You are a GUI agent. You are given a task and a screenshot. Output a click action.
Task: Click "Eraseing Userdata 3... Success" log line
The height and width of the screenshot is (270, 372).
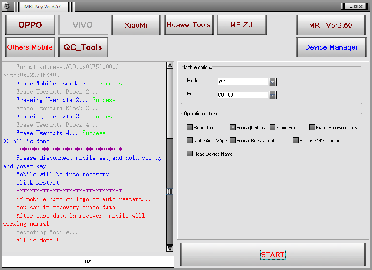coord(66,116)
